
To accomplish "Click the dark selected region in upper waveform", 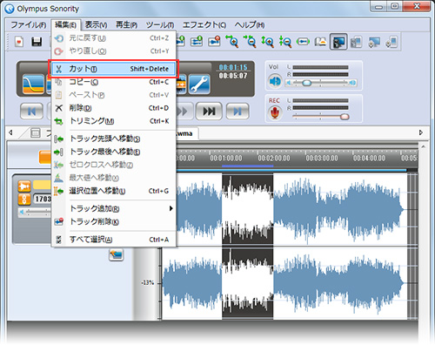I will point(247,209).
